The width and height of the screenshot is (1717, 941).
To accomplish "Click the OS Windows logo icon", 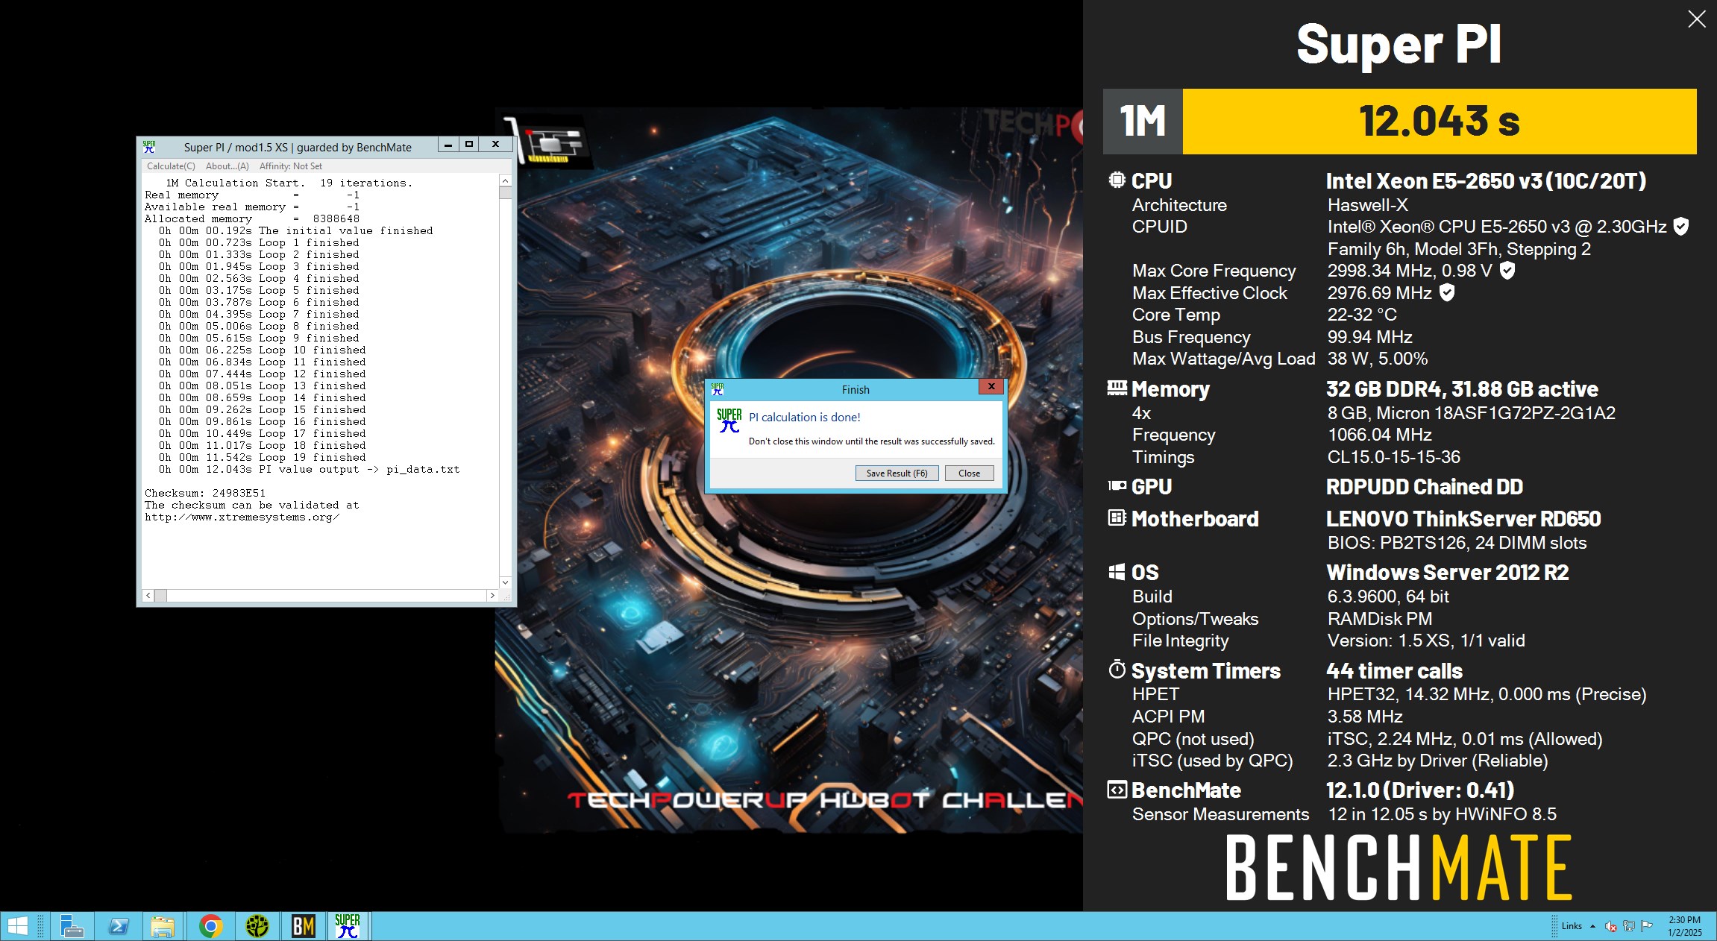I will 1117,572.
